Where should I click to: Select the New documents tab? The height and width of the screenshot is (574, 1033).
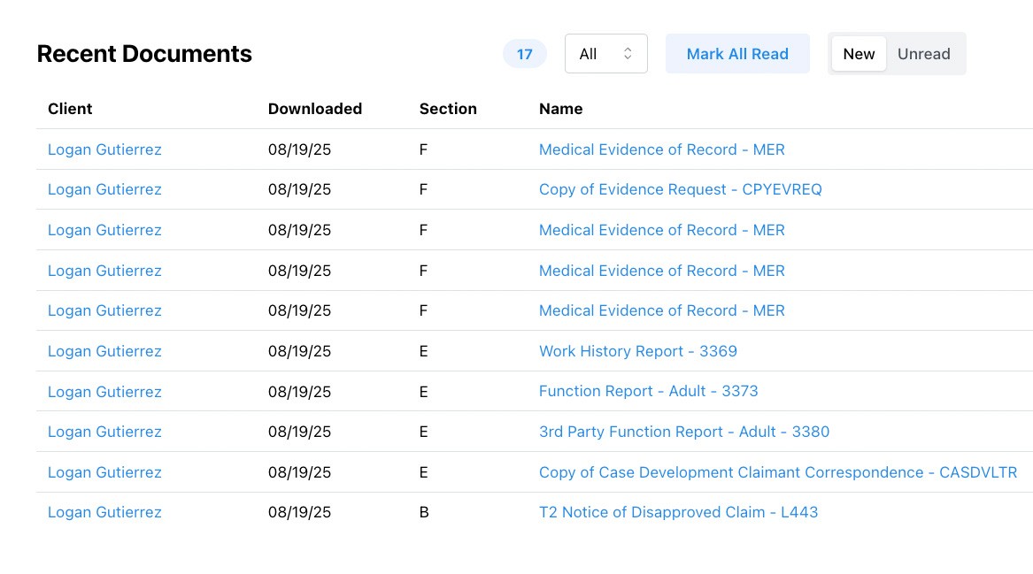pos(858,54)
